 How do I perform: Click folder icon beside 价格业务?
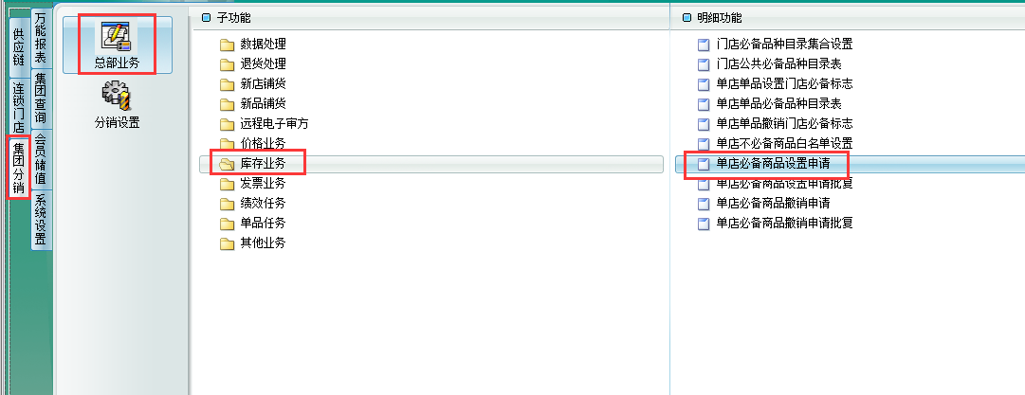pos(227,144)
